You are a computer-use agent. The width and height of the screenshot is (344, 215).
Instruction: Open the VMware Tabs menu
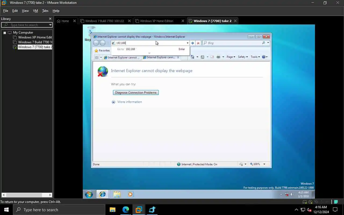point(45,11)
